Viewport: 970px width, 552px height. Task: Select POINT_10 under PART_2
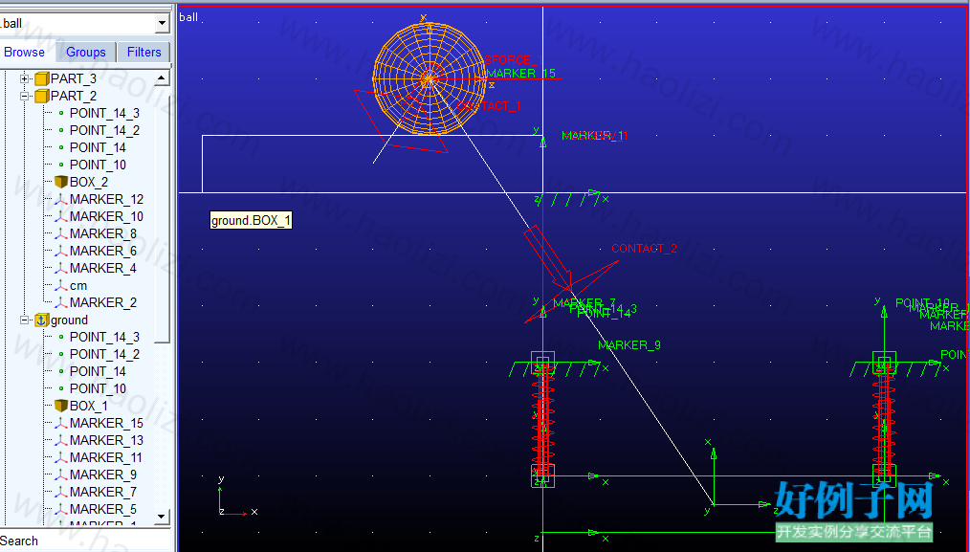pos(98,166)
